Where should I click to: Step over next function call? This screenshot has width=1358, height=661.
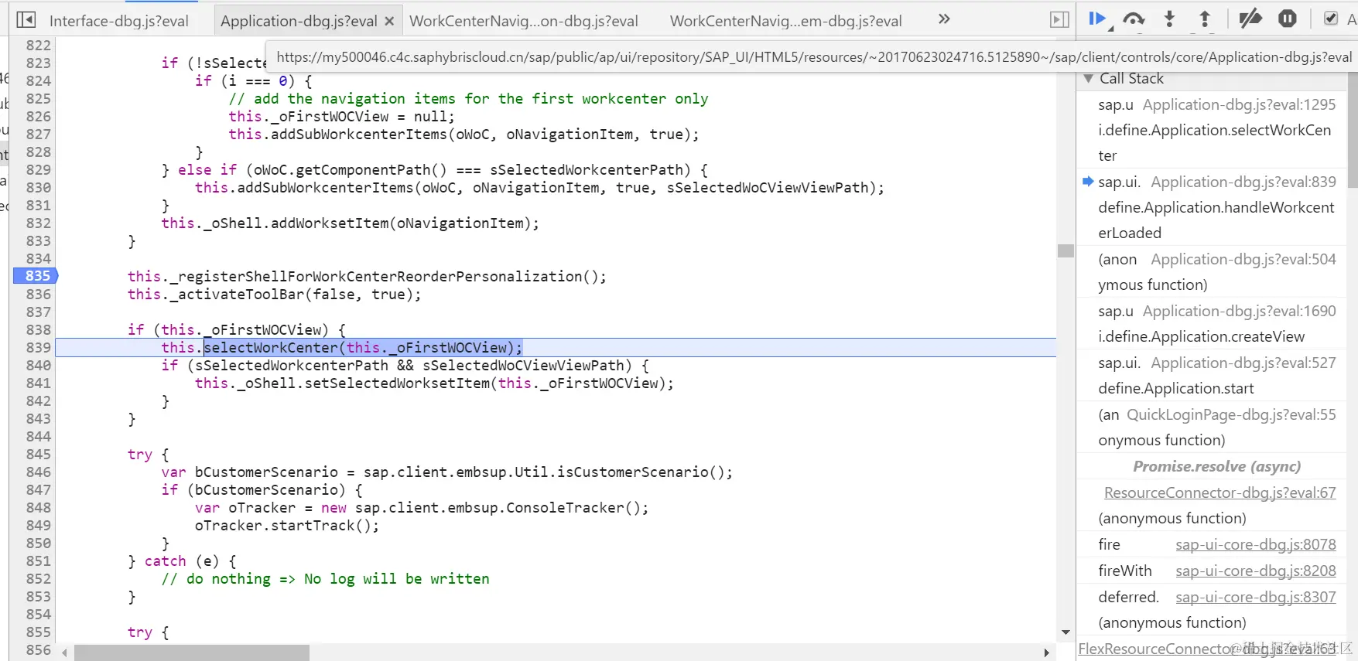click(1134, 19)
